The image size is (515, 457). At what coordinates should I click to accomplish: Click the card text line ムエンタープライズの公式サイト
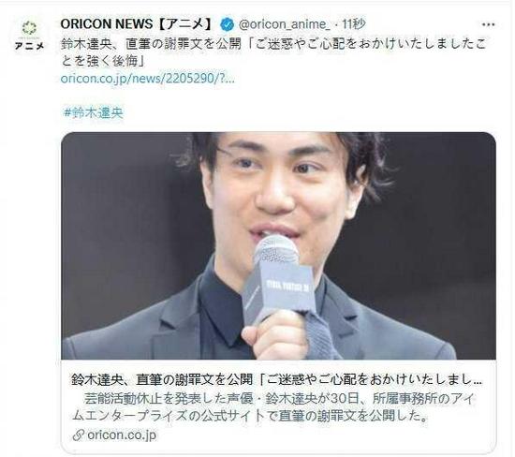[x=251, y=416]
